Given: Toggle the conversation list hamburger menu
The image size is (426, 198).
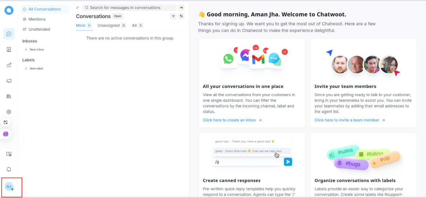Looking at the screenshot, I should [x=78, y=7].
